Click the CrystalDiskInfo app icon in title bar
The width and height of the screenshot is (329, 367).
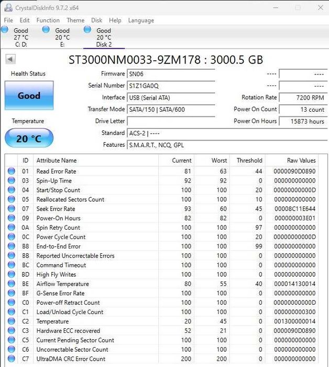pyautogui.click(x=8, y=8)
